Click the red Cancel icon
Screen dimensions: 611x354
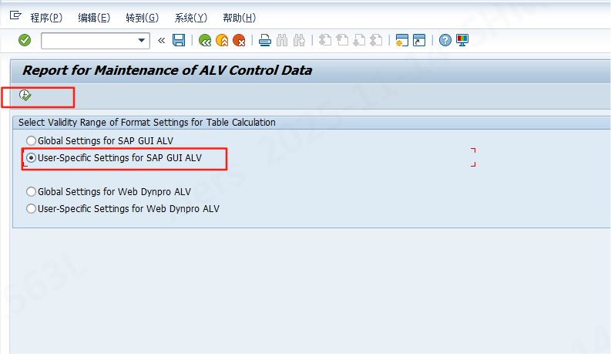239,40
